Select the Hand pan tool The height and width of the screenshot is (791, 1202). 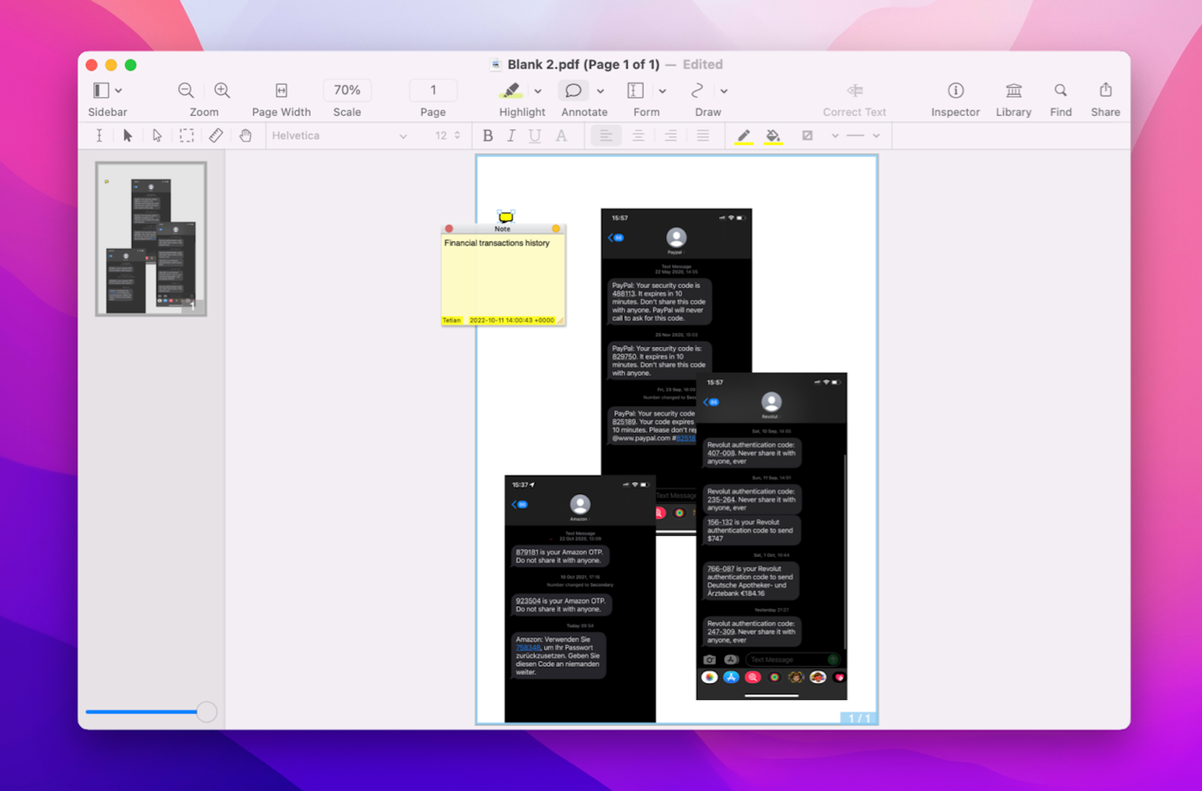coord(245,135)
